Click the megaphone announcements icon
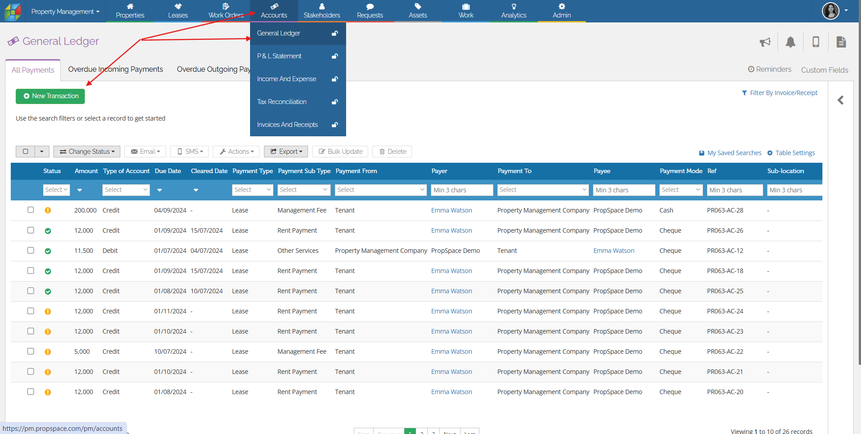The width and height of the screenshot is (861, 434). [765, 42]
